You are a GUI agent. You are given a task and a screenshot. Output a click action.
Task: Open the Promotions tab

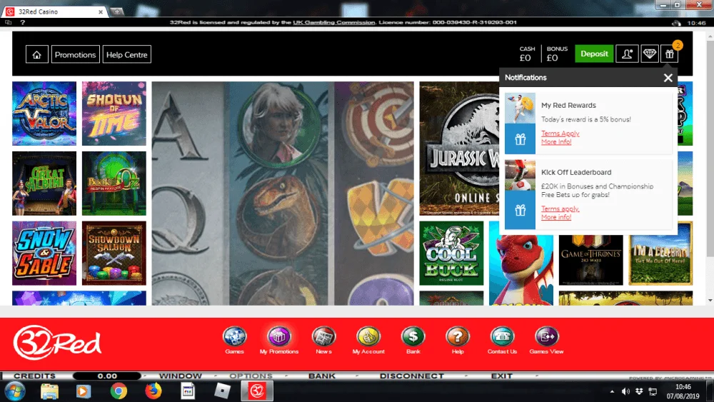(75, 55)
